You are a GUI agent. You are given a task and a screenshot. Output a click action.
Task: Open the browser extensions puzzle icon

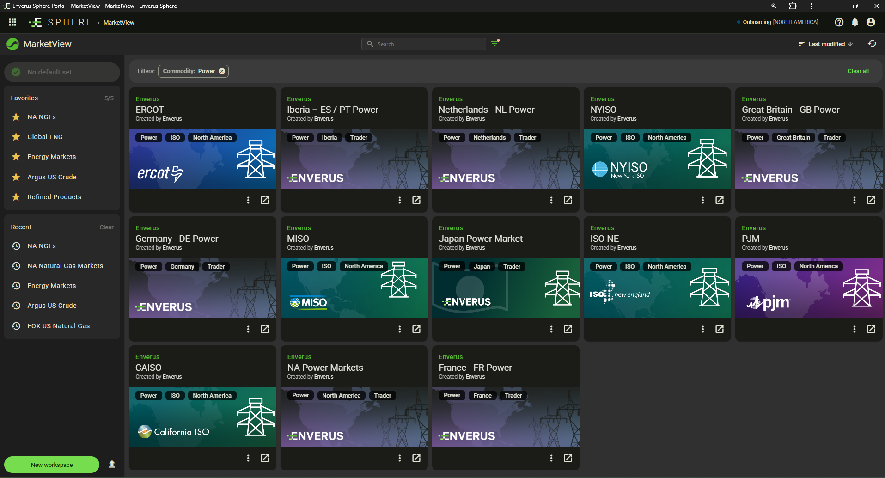click(x=793, y=6)
